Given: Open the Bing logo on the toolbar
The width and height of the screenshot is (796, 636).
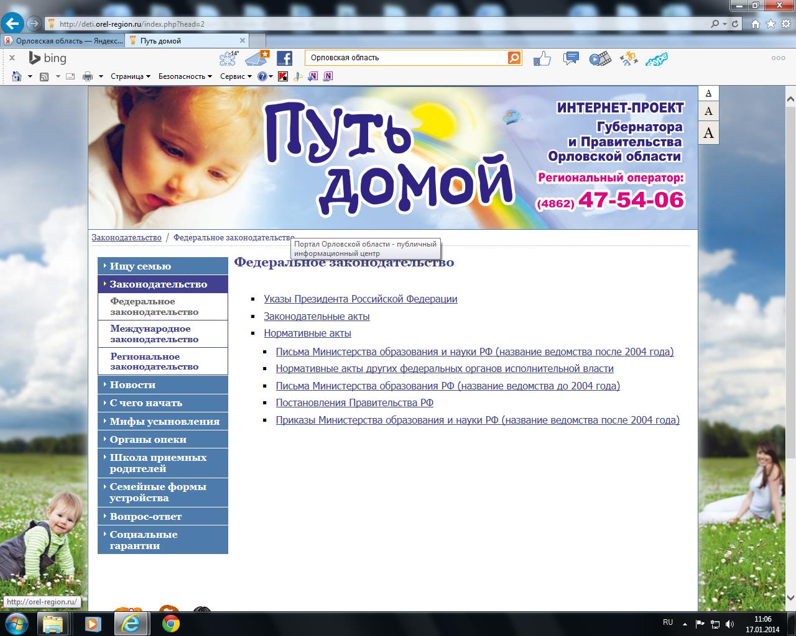Looking at the screenshot, I should (x=47, y=58).
